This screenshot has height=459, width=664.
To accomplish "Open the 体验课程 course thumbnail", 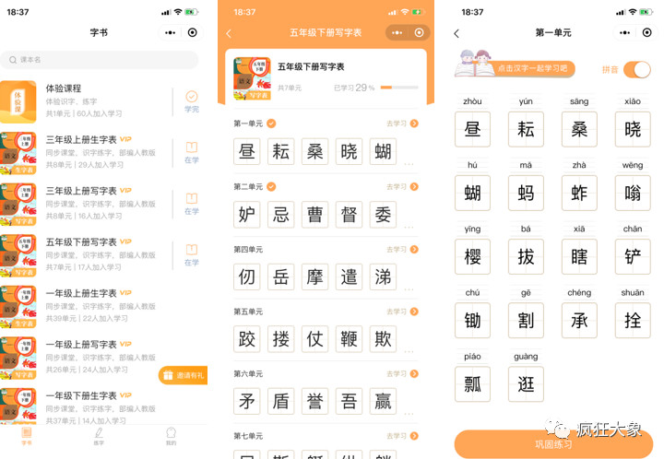I will (18, 102).
